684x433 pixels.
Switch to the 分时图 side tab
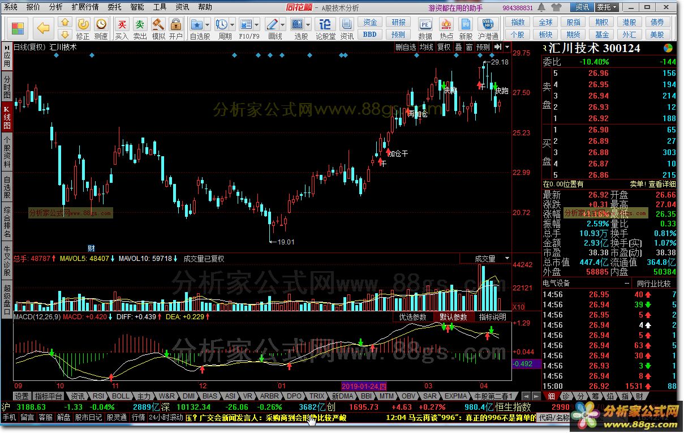7,87
